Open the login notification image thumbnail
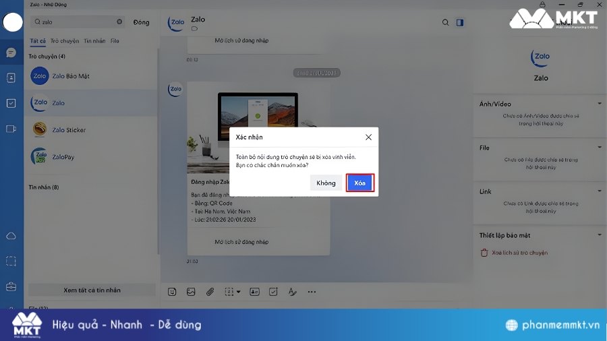607x341 pixels. coord(258,127)
